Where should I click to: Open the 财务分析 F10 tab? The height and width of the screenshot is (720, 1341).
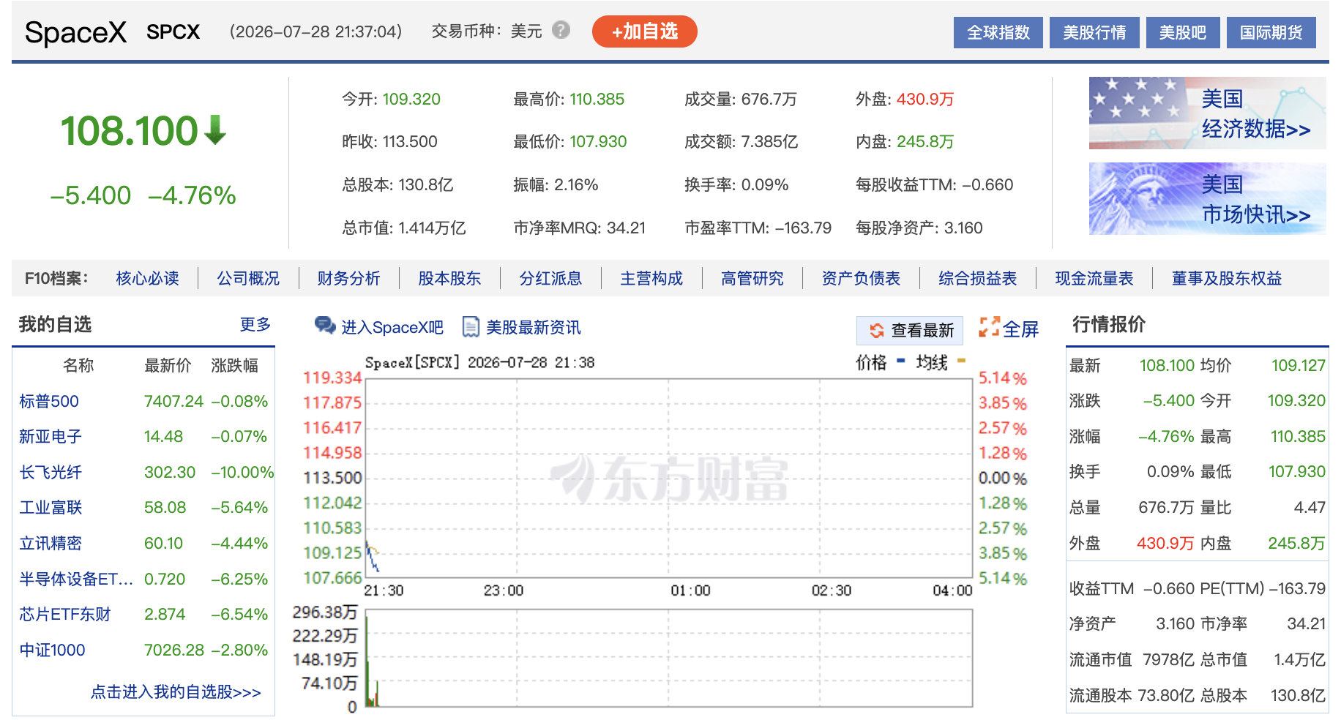click(348, 278)
